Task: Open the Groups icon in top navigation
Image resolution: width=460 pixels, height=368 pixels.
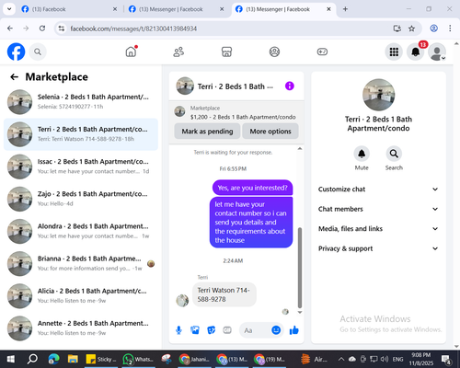Action: [274, 52]
